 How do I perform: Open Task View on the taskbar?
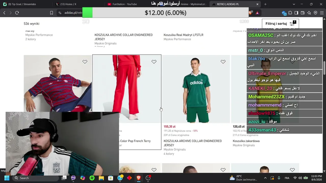(64, 178)
